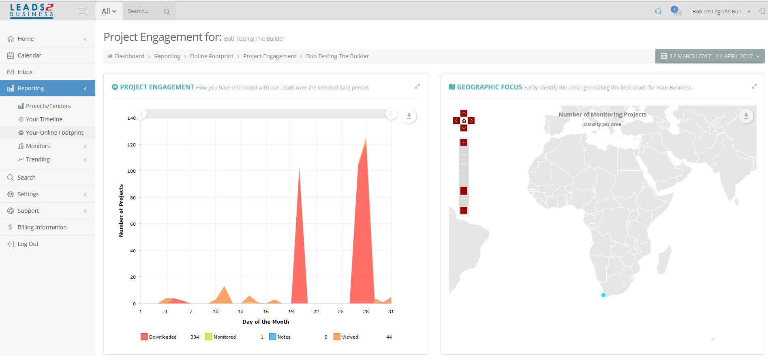Open the All search category dropdown
The height and width of the screenshot is (356, 768).
(109, 11)
